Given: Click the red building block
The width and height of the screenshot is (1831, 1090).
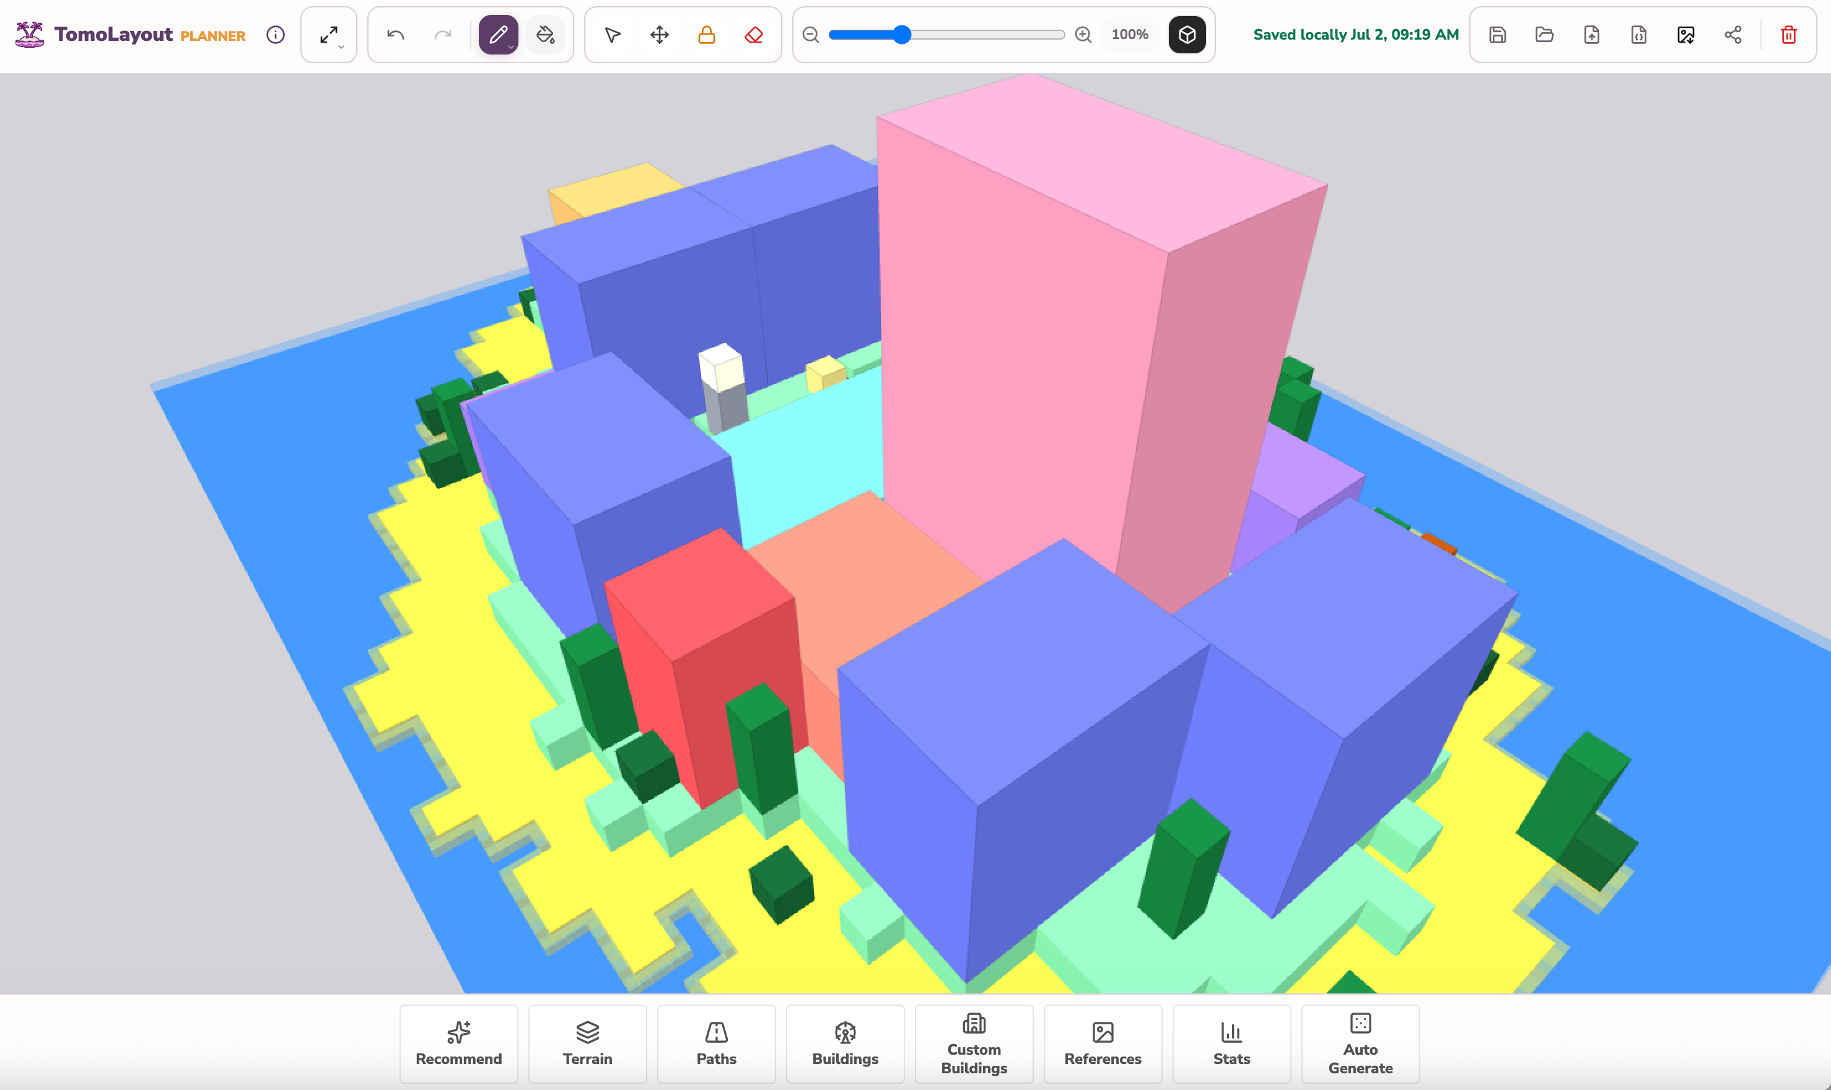Looking at the screenshot, I should pos(705,668).
